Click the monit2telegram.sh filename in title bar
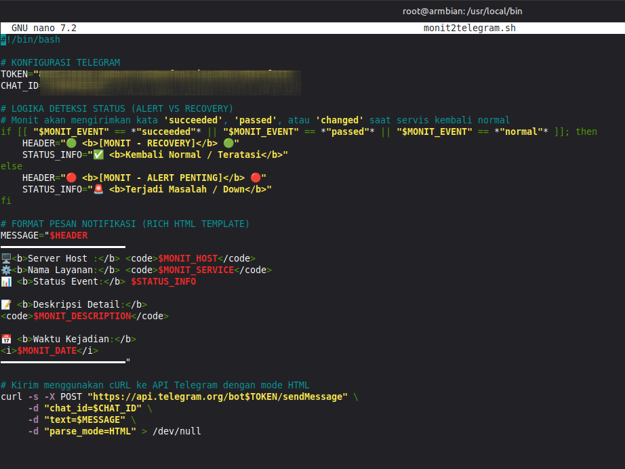 click(x=470, y=28)
